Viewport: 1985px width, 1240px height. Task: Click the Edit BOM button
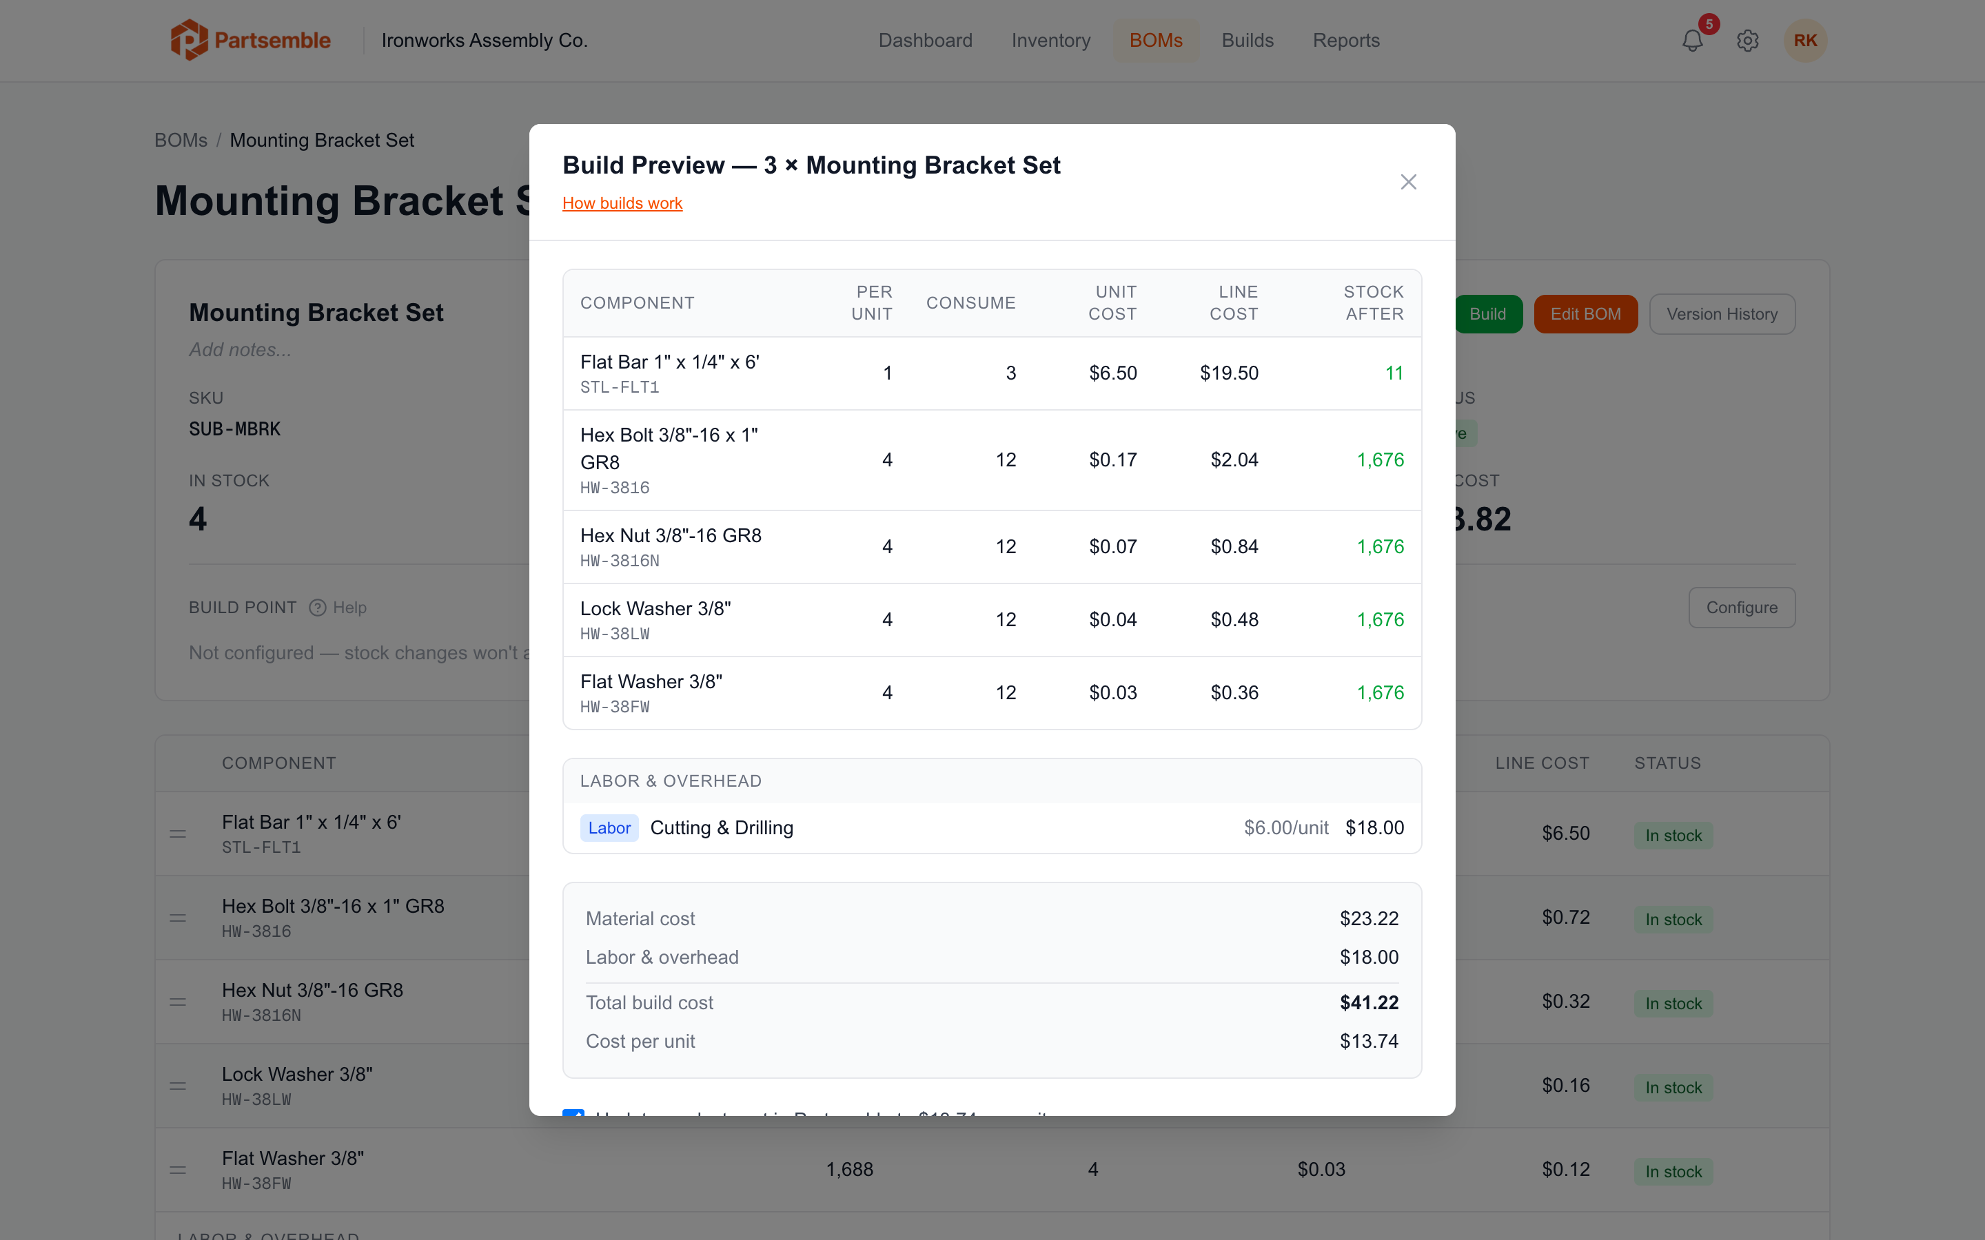(1585, 314)
